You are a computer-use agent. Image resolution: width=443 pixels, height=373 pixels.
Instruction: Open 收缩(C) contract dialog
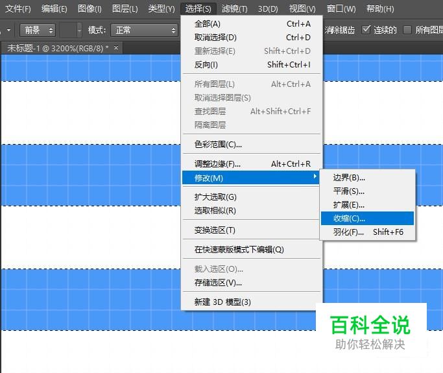coord(367,218)
